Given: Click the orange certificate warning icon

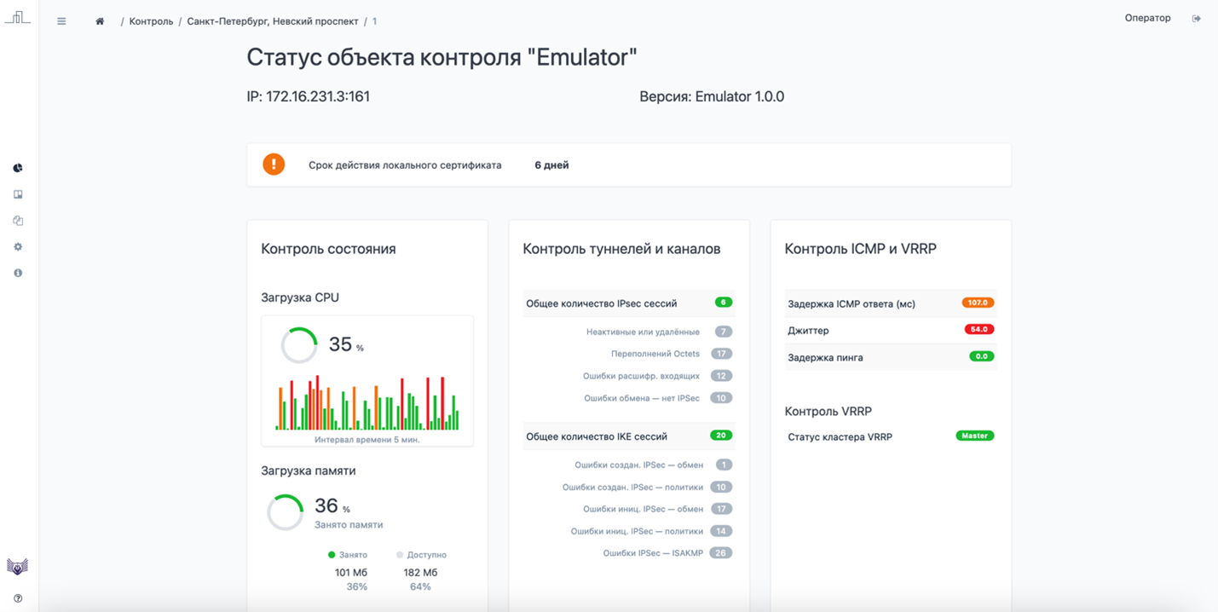Looking at the screenshot, I should coord(274,165).
